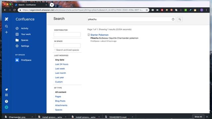
Task: Open Your work in the sidebar
Action: [26, 34]
